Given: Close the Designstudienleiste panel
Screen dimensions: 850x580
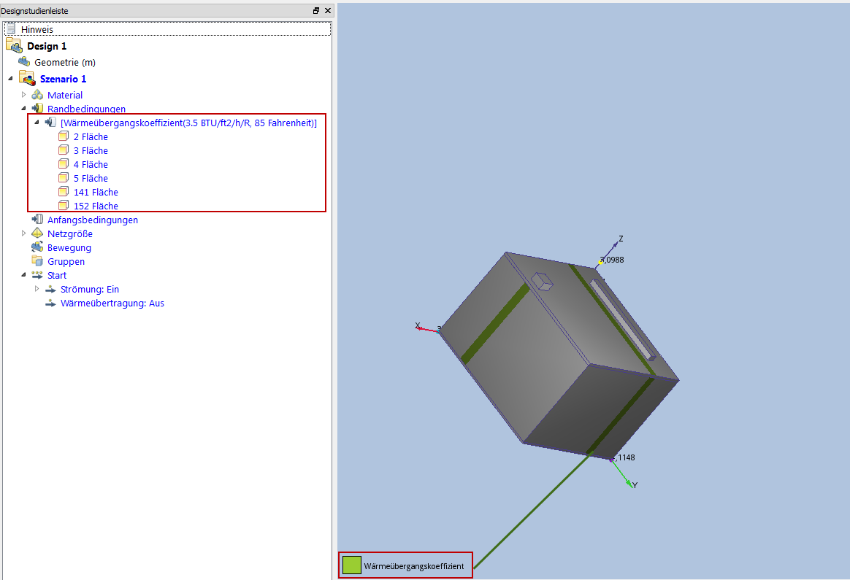Looking at the screenshot, I should pos(327,11).
